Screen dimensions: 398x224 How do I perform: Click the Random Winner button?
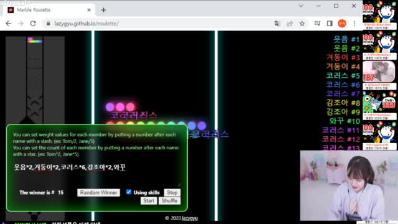(98, 192)
